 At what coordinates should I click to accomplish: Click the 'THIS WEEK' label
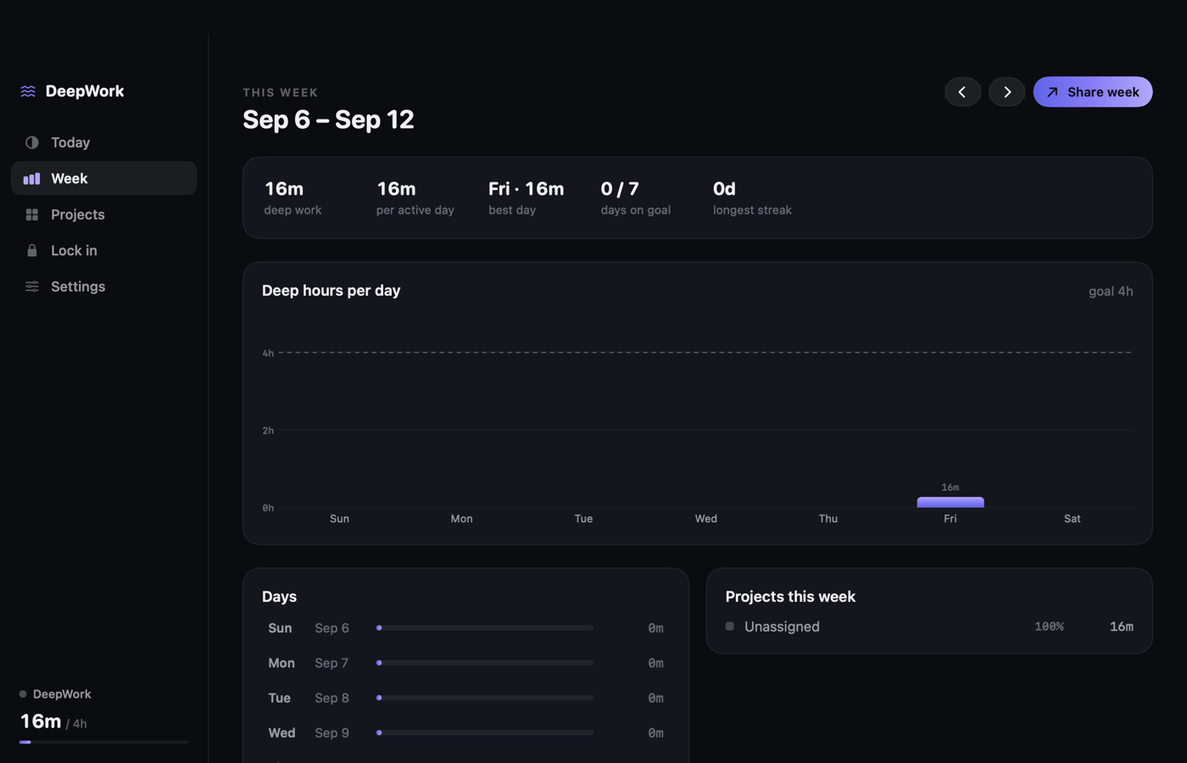[x=281, y=92]
